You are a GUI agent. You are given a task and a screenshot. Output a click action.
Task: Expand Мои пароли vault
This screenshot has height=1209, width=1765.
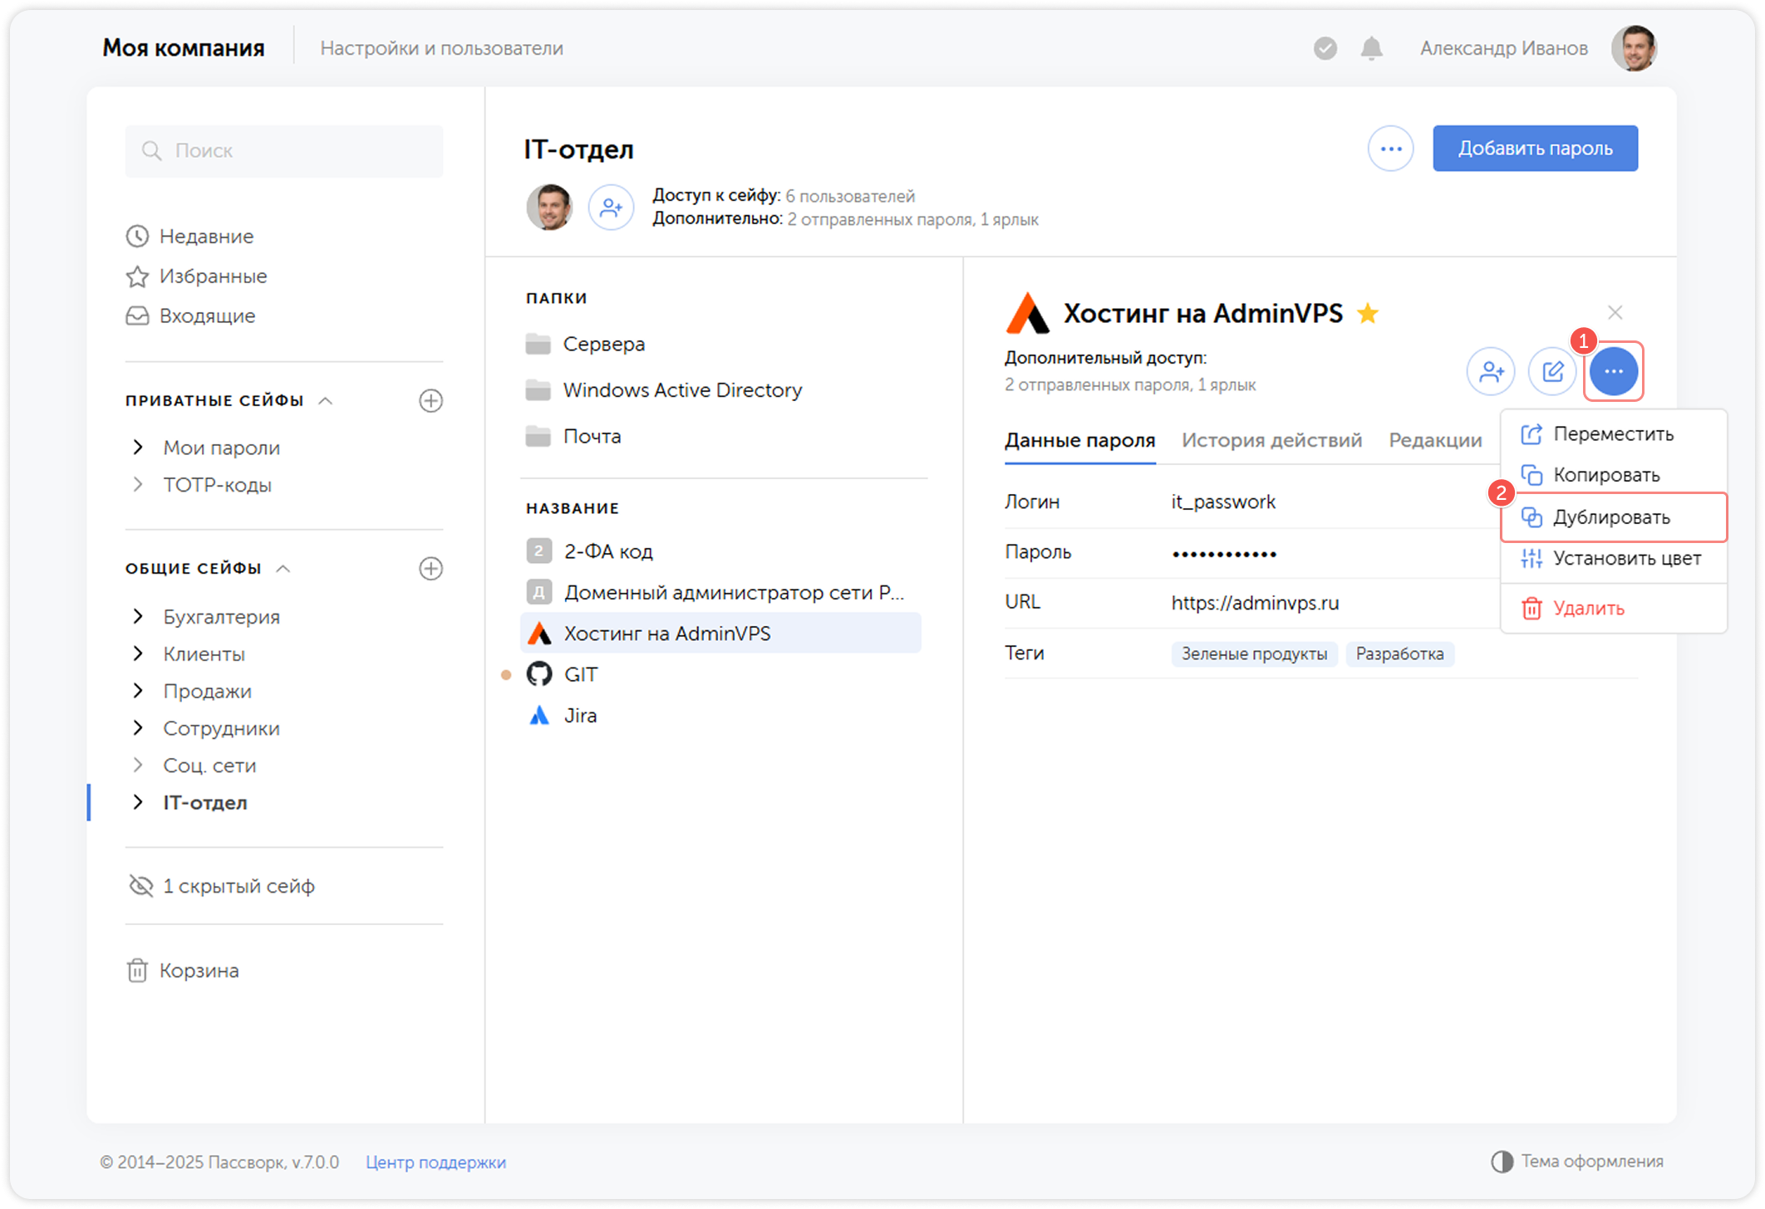coord(139,448)
